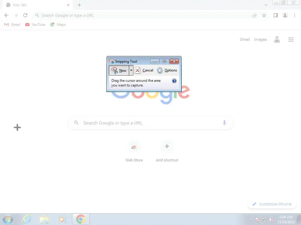Open the Chrome three-dot menu
The width and height of the screenshot is (301, 225).
click(295, 15)
